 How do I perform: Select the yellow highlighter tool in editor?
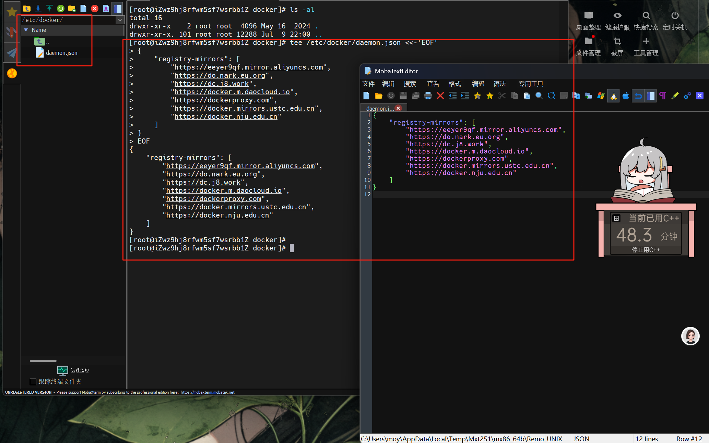tap(675, 96)
